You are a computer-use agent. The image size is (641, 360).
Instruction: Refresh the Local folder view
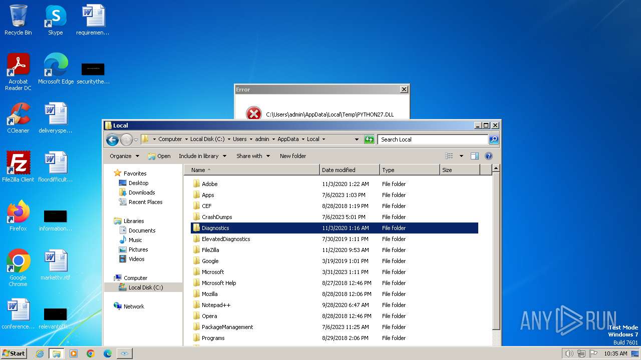pyautogui.click(x=369, y=139)
